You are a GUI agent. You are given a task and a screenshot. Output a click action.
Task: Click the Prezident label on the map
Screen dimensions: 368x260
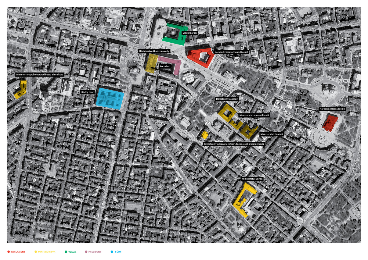[165, 66]
